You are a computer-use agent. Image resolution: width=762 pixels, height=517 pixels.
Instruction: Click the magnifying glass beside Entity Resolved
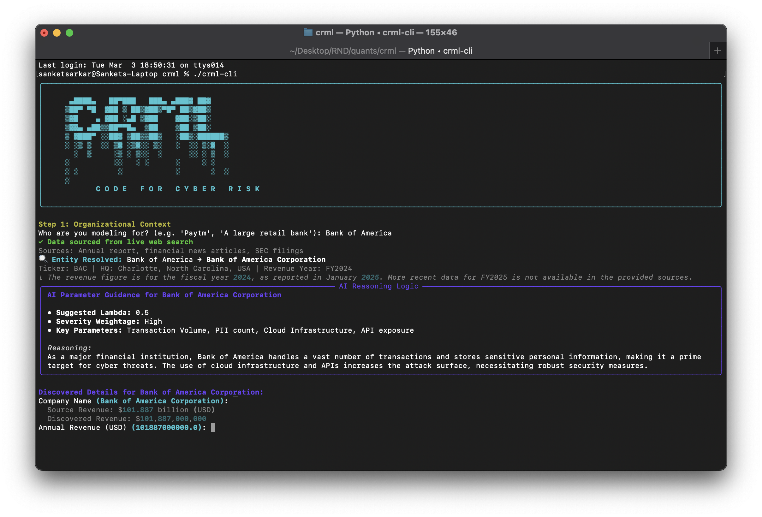43,259
